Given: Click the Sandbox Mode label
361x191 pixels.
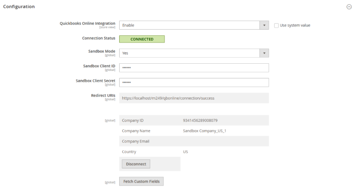Looking at the screenshot, I should click(101, 51).
